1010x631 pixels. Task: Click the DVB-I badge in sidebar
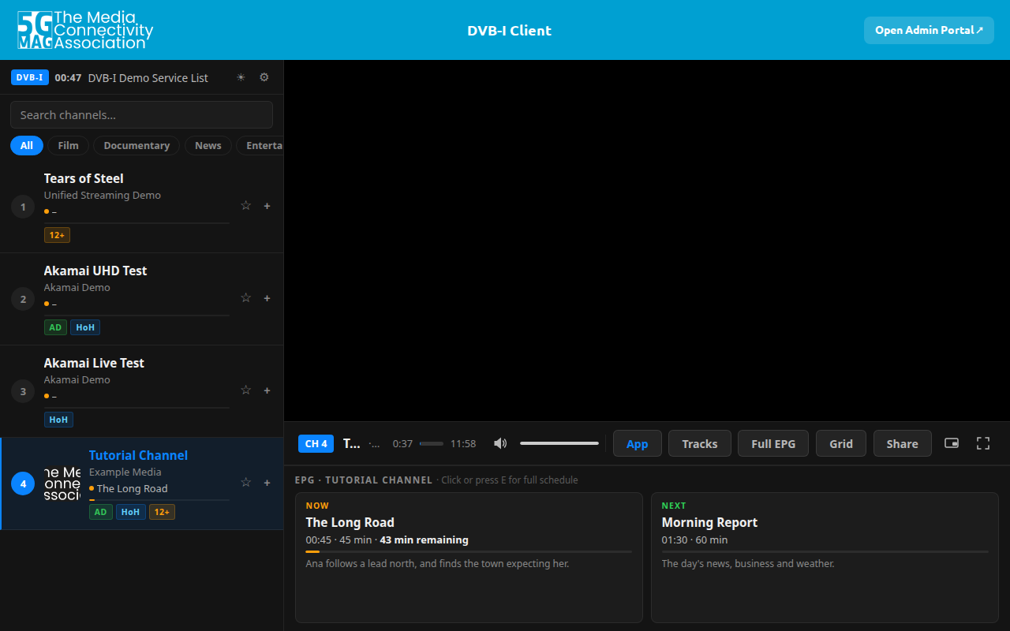[x=30, y=77]
